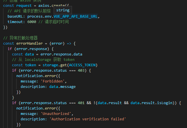
Task: Click the 401 status code number
Action: [x=81, y=103]
